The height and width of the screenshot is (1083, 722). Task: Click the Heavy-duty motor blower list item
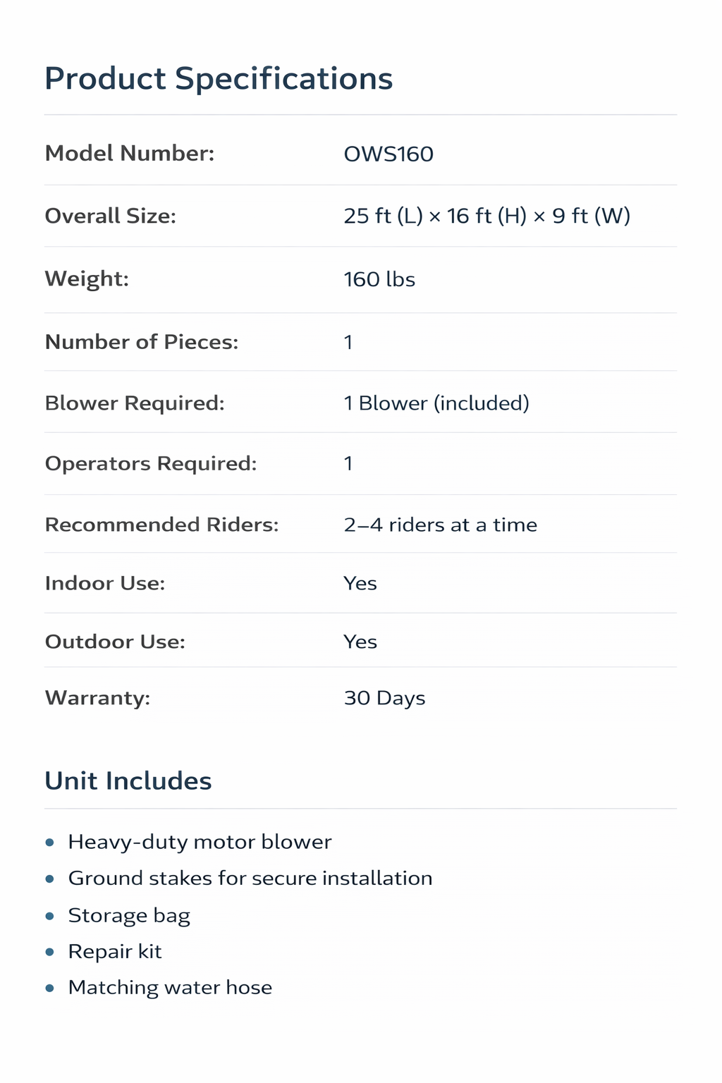pyautogui.click(x=200, y=842)
